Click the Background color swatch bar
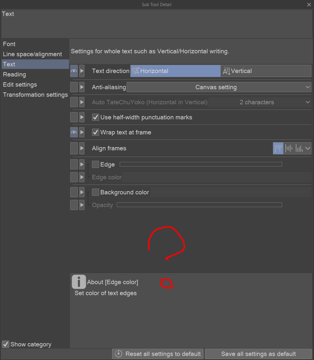This screenshot has width=314, height=360. [231, 192]
